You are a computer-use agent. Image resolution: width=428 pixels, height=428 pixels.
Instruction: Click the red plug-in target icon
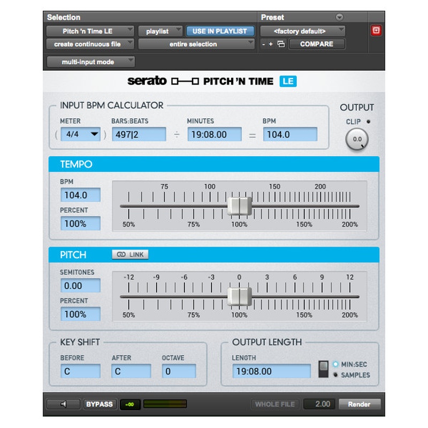[376, 31]
